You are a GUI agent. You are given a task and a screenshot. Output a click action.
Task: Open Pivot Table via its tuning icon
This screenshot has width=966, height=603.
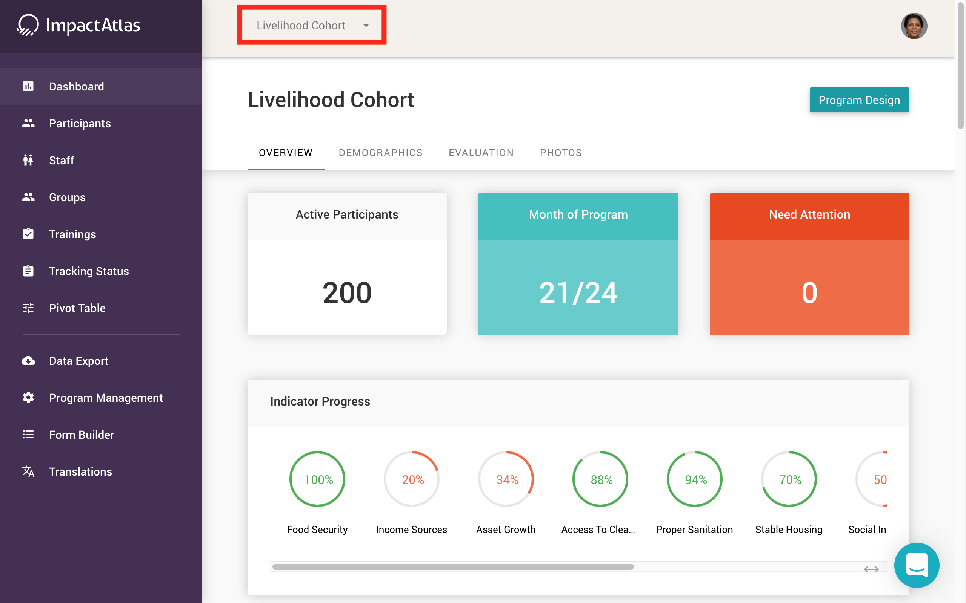pos(28,308)
